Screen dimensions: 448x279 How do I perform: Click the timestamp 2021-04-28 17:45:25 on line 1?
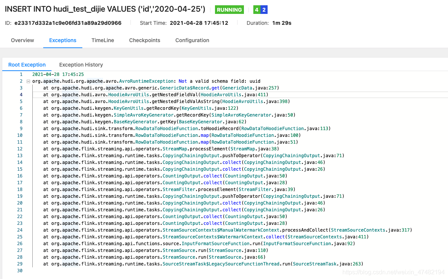point(58,74)
